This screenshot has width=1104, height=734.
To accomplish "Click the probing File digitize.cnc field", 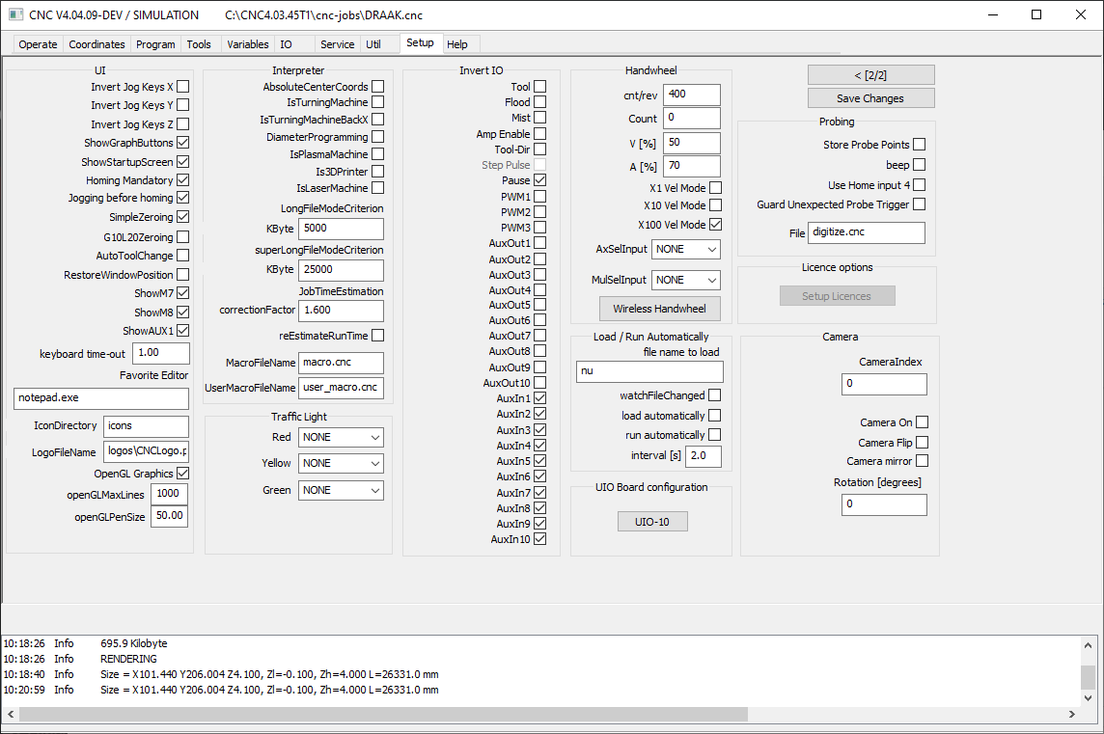I will pos(866,233).
